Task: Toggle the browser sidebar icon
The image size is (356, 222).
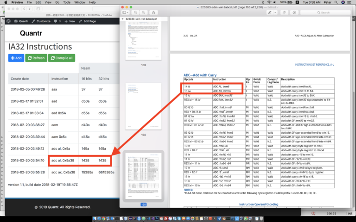Action: [x=38, y=9]
